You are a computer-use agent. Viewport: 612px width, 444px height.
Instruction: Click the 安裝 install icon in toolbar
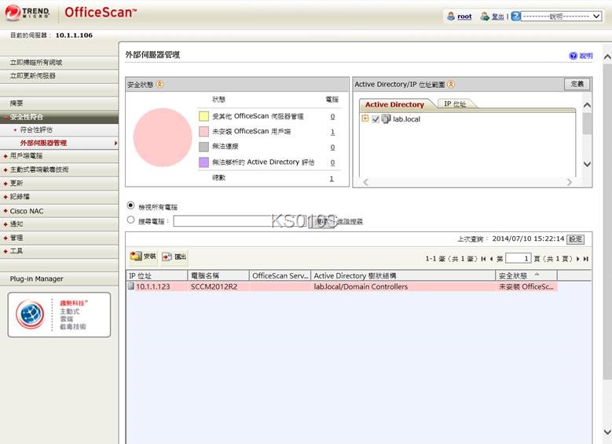tap(136, 257)
